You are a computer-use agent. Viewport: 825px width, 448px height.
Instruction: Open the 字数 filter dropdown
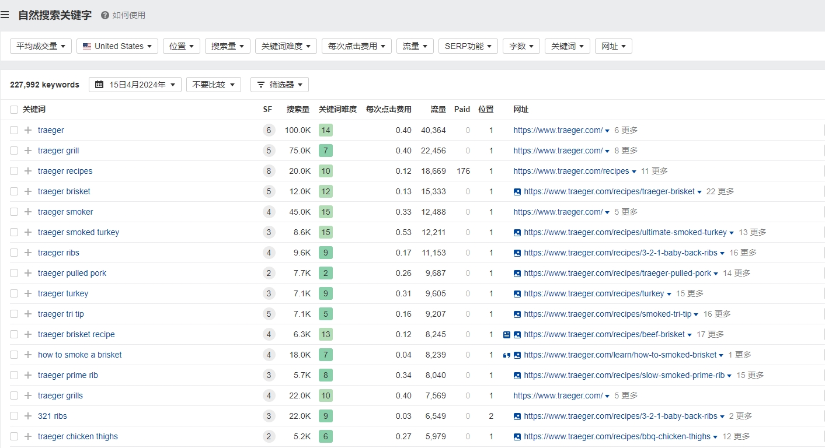(x=521, y=46)
